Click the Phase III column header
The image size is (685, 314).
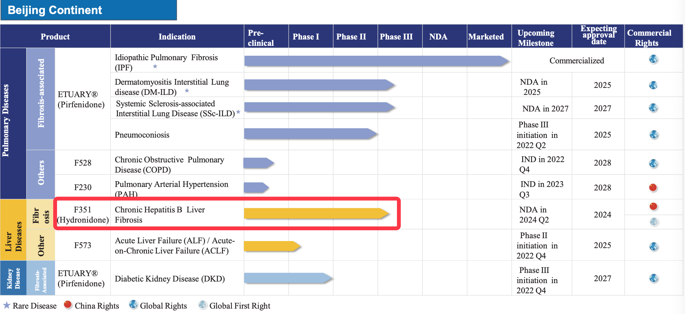coord(400,36)
